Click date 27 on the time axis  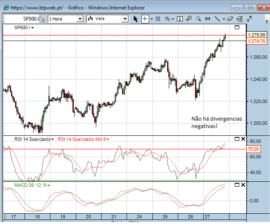coord(207,217)
